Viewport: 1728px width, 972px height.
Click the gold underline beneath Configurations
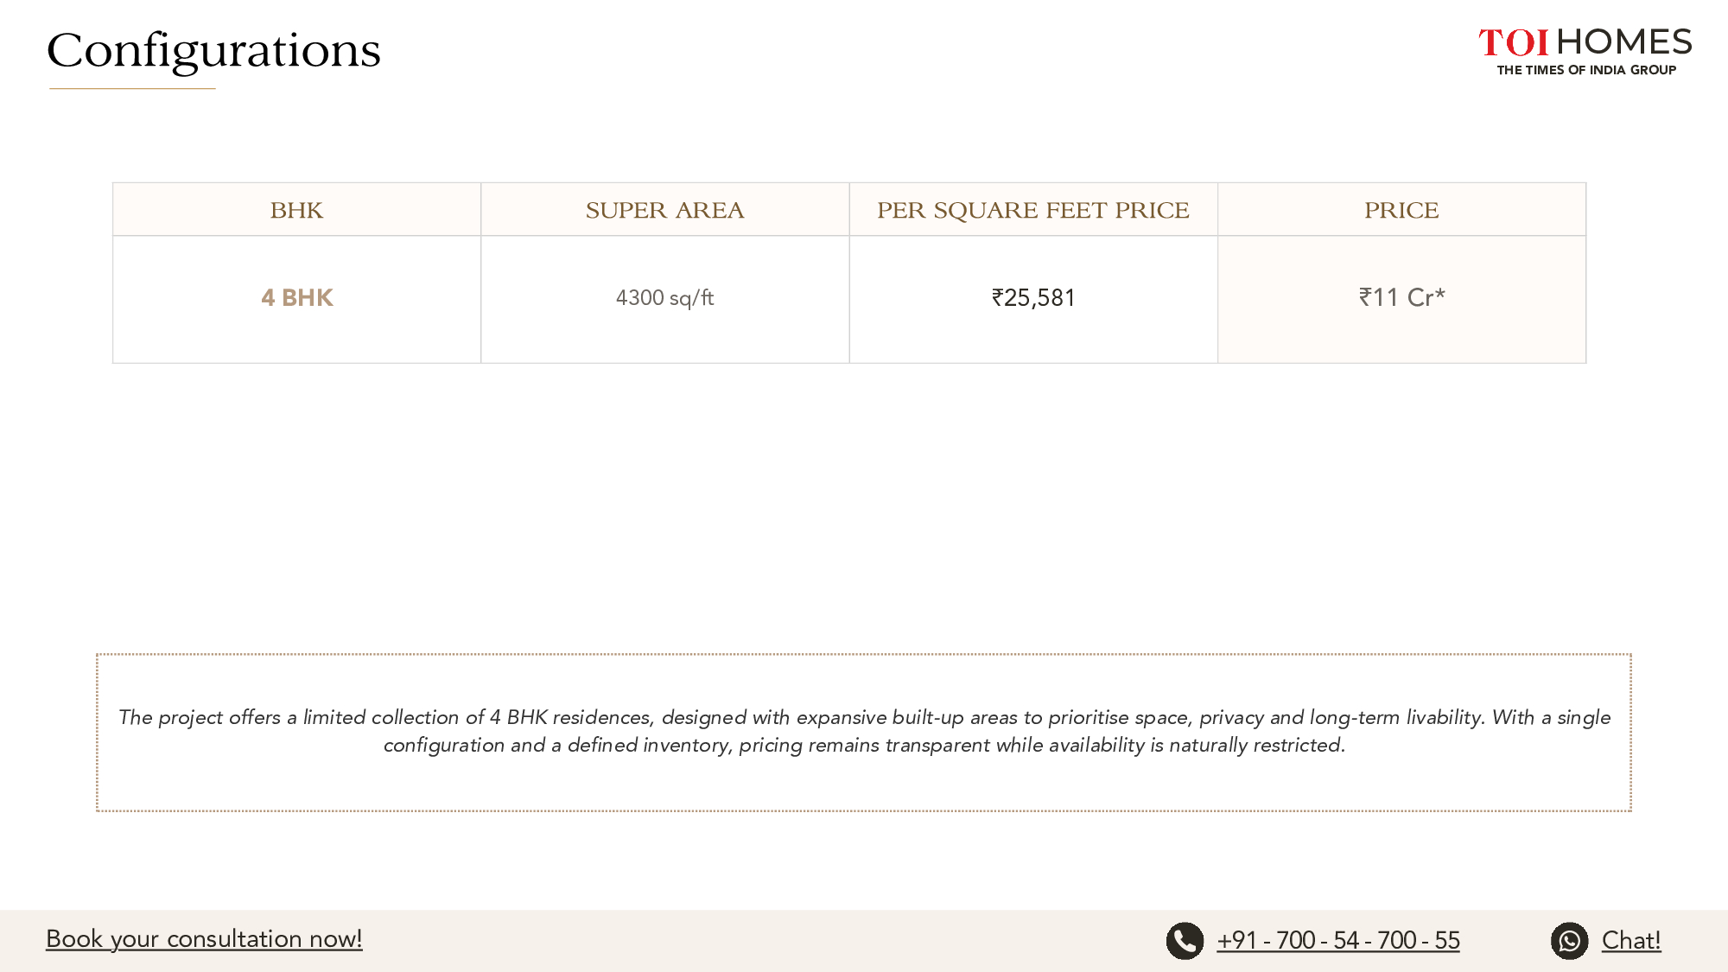tap(132, 88)
